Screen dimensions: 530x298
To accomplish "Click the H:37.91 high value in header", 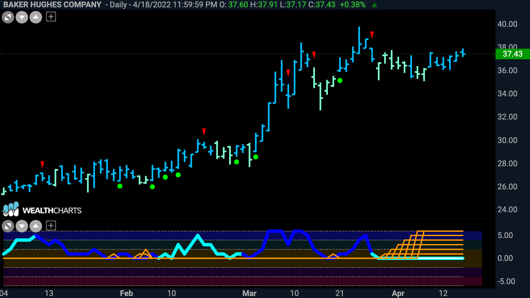I will 264,5.
